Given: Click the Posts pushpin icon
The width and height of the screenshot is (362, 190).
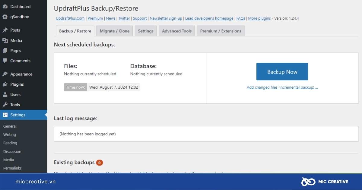Looking at the screenshot, I should (5, 30).
